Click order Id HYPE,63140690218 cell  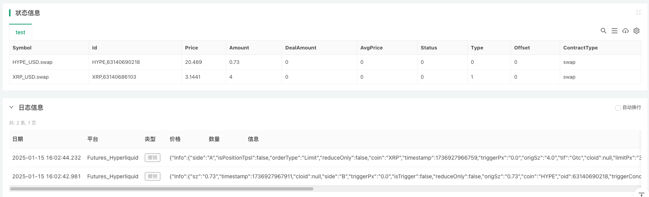click(x=116, y=62)
